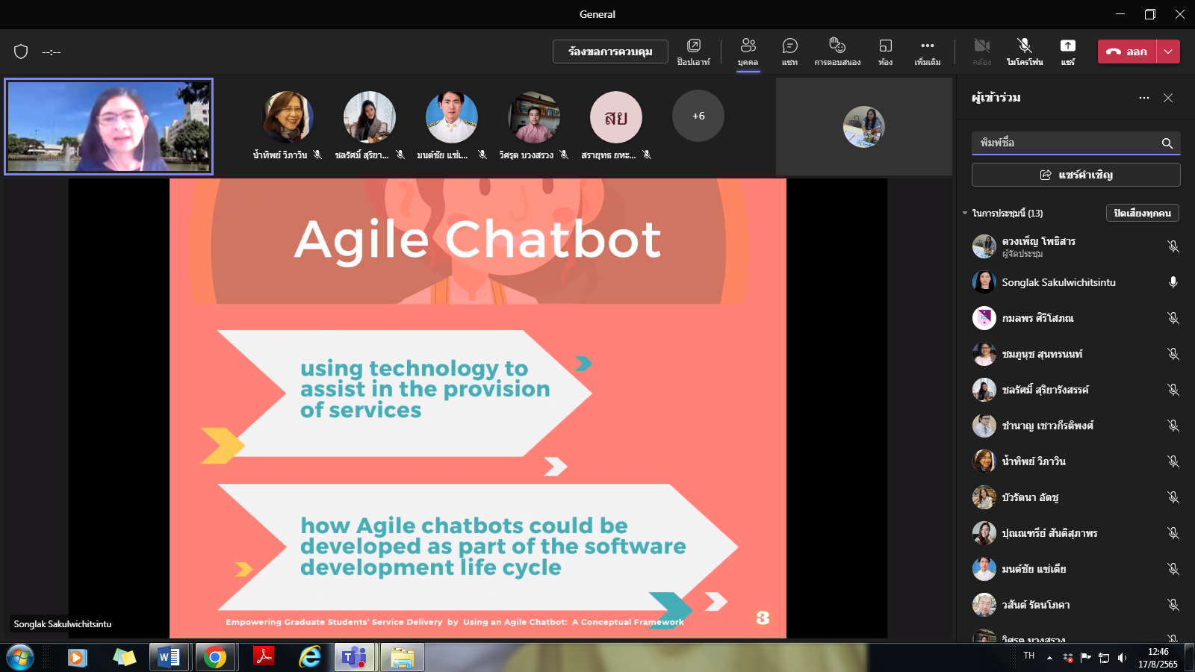The image size is (1195, 672).
Task: Toggle mic icon for น้ำทิพย์ วิภาวิน in list
Action: [x=1173, y=461]
